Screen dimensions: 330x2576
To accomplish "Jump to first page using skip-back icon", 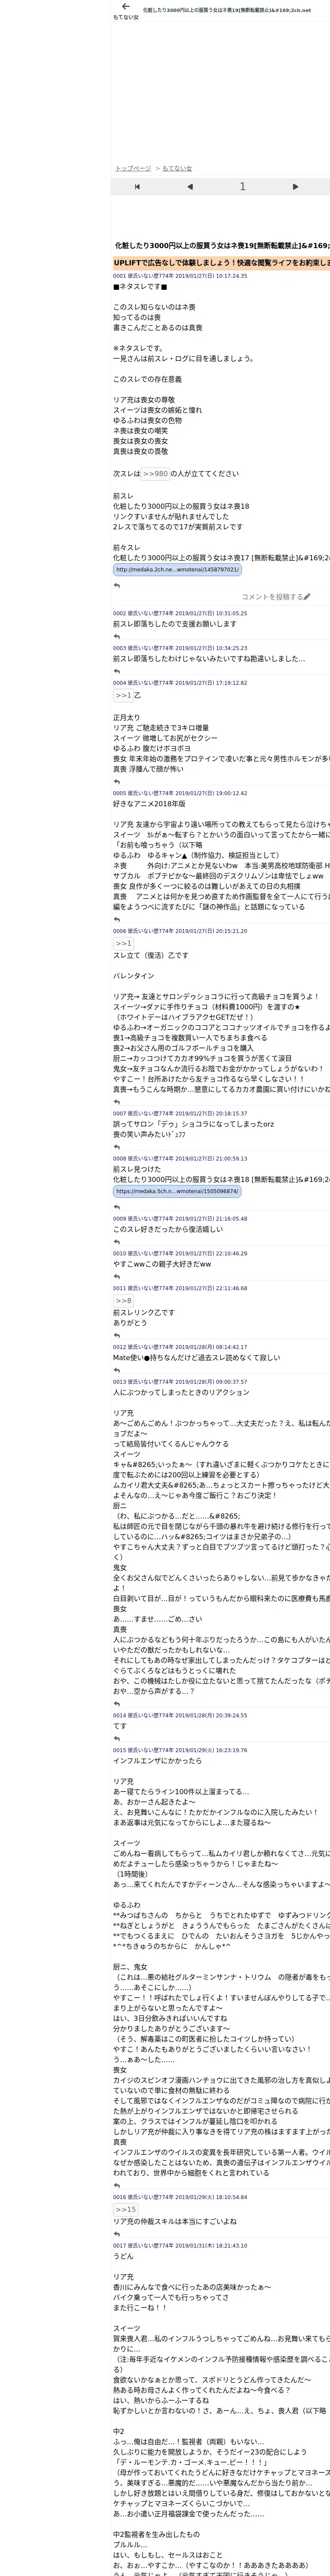I will click(x=137, y=187).
